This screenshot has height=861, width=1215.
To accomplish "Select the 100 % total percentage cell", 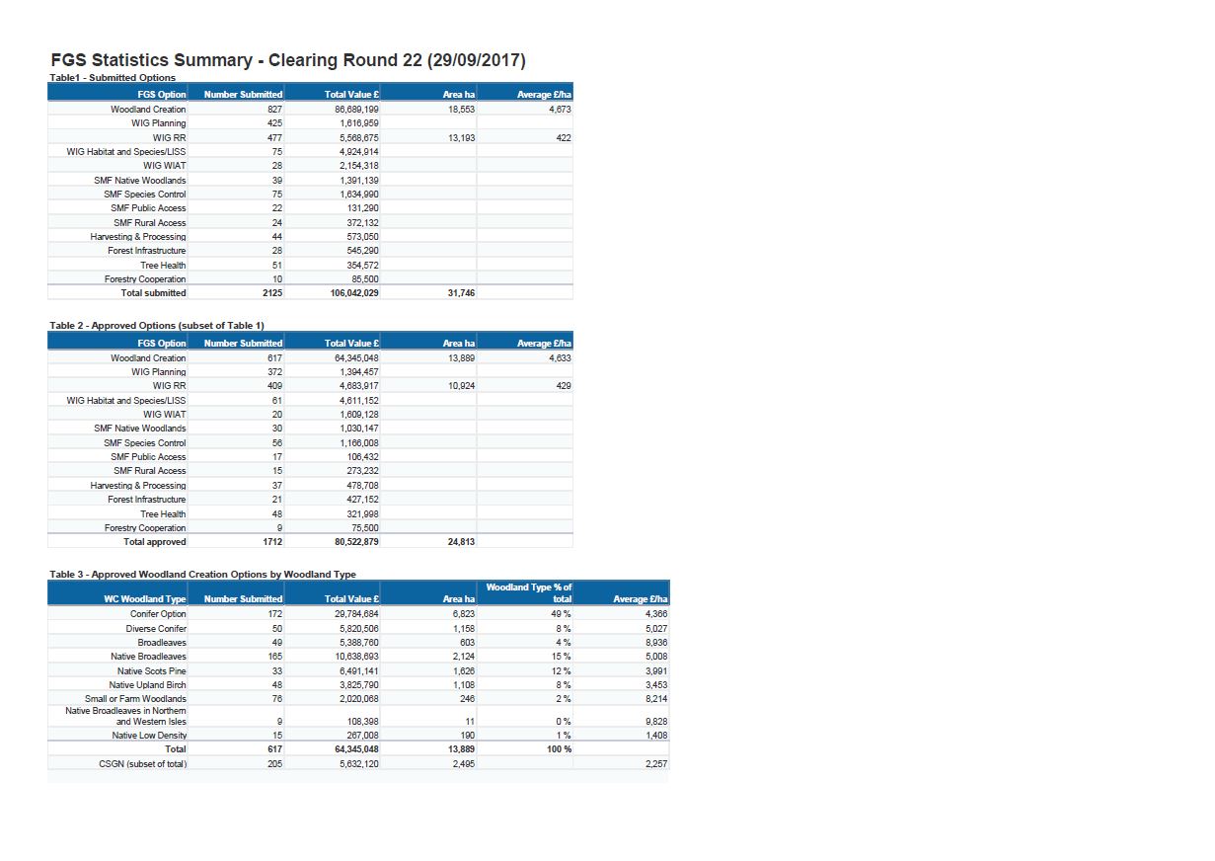I will point(559,749).
